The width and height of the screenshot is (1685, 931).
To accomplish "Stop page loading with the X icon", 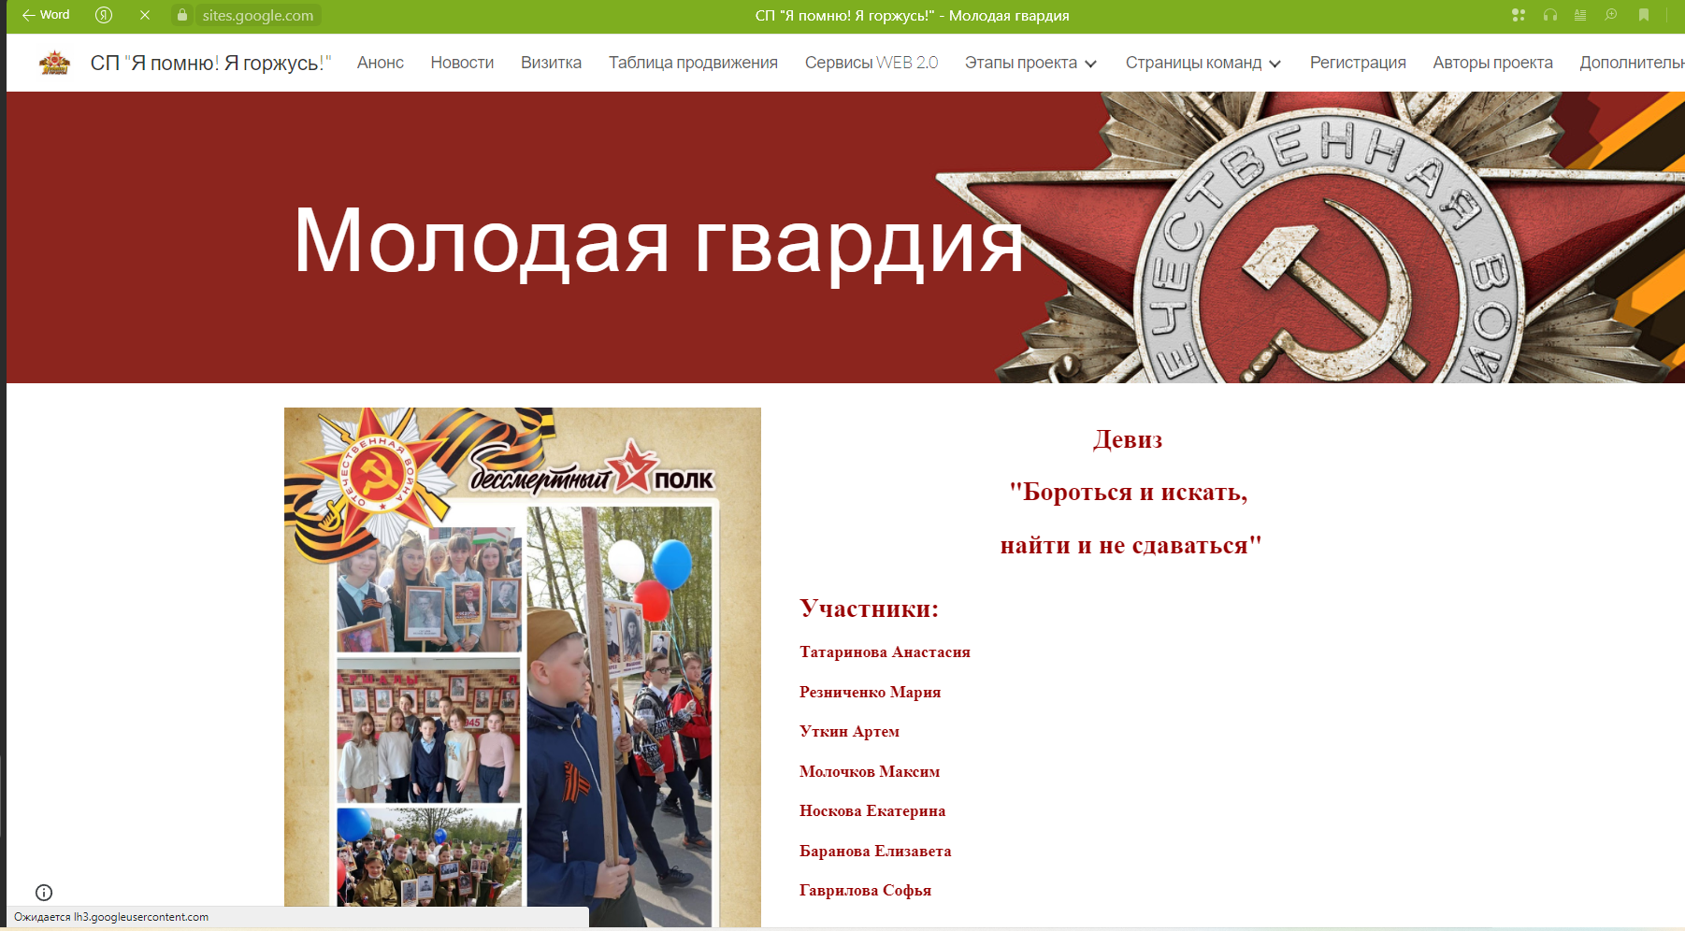I will coord(145,15).
